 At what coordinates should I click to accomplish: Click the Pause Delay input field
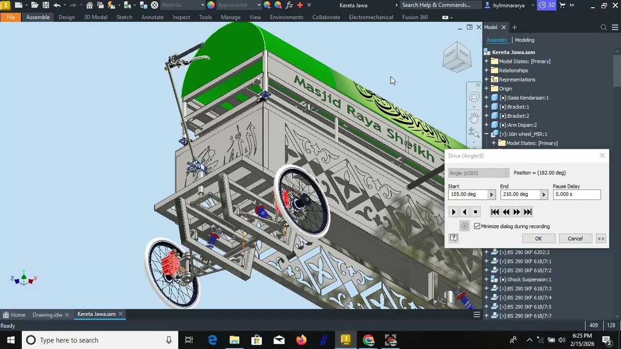576,194
